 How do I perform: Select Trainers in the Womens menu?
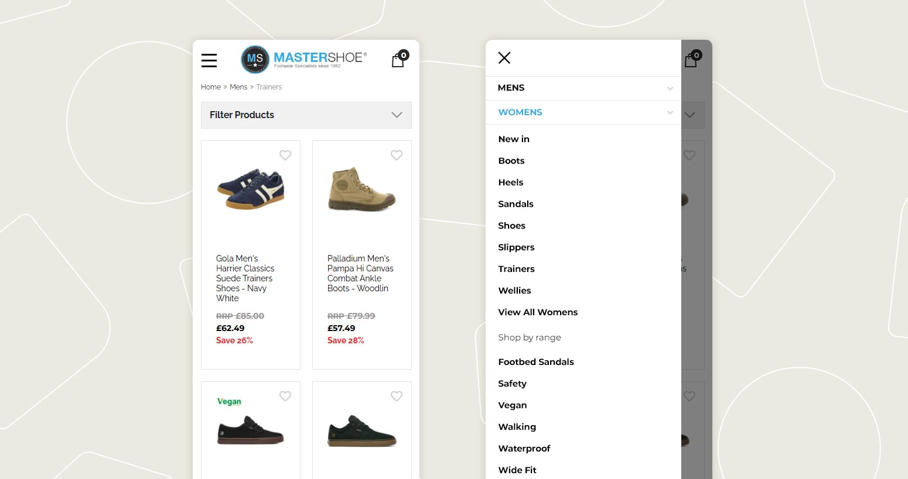click(516, 269)
